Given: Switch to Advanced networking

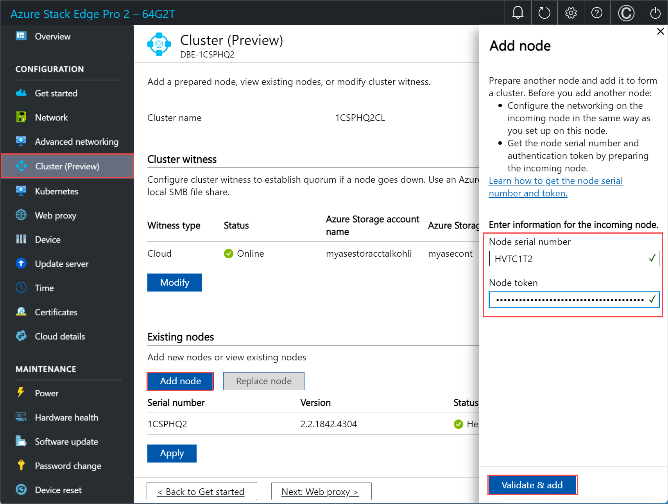Looking at the screenshot, I should coord(77,141).
